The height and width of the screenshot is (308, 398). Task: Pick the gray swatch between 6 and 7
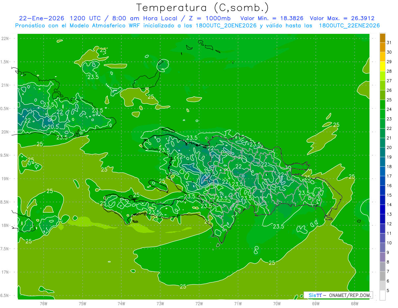pos(382,276)
